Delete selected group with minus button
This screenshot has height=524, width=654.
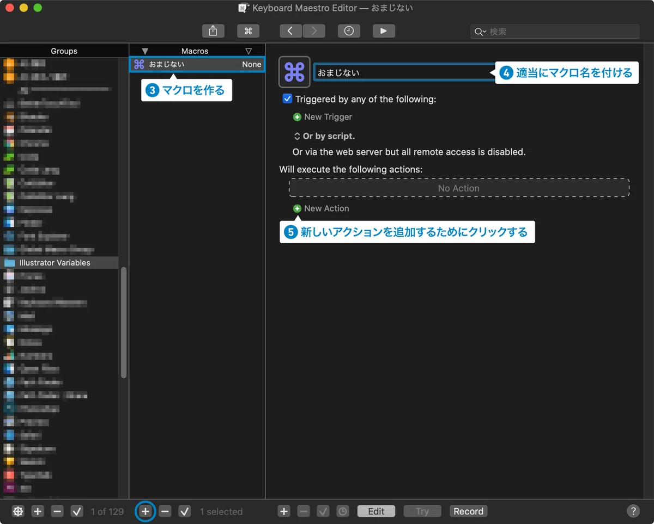point(57,511)
